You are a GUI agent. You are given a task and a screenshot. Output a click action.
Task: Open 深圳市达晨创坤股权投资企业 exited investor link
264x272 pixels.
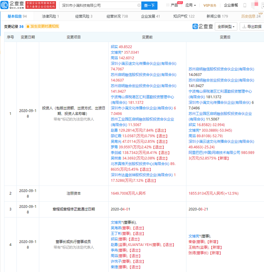tap(142, 175)
